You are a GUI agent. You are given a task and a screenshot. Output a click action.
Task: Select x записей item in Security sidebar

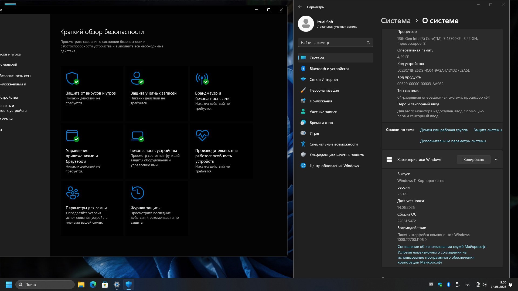click(9, 65)
